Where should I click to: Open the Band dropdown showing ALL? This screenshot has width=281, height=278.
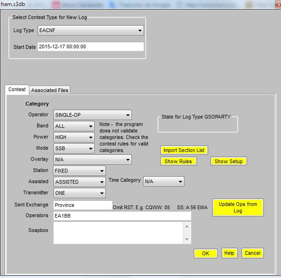[74, 126]
